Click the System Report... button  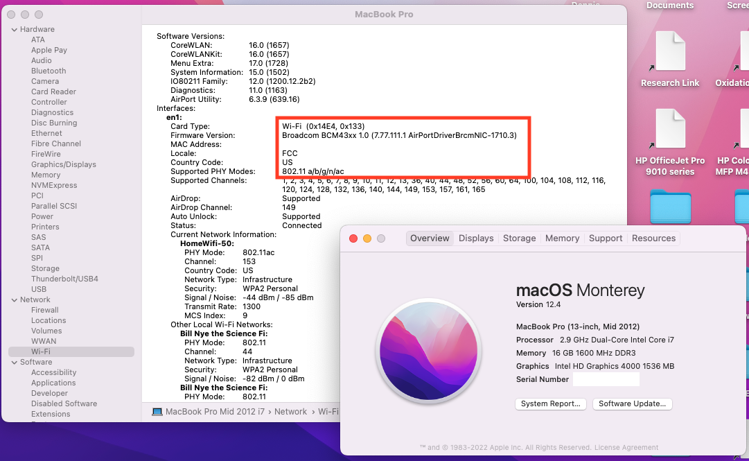pos(550,403)
